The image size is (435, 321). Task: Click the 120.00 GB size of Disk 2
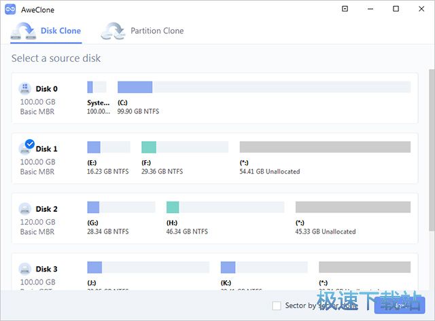[x=38, y=222]
